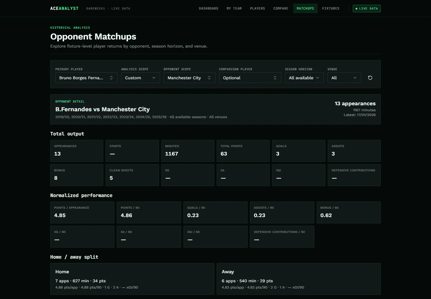Click the B.Fernandes vs Manchester City title
The height and width of the screenshot is (299, 431).
(102, 109)
